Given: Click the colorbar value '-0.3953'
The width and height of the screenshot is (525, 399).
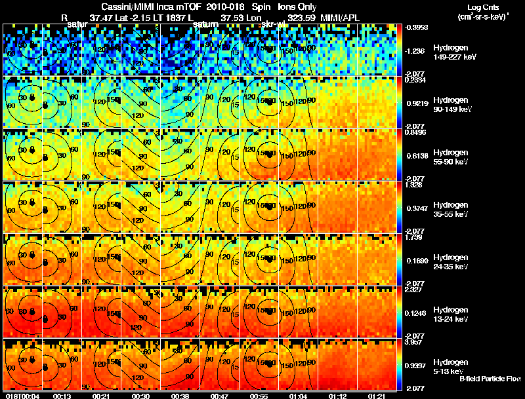Looking at the screenshot, I should [417, 28].
